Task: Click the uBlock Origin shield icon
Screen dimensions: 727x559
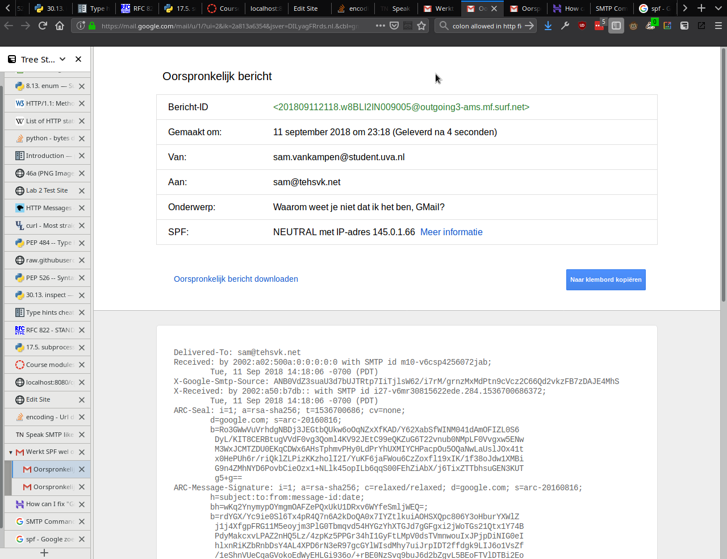Action: [x=582, y=26]
